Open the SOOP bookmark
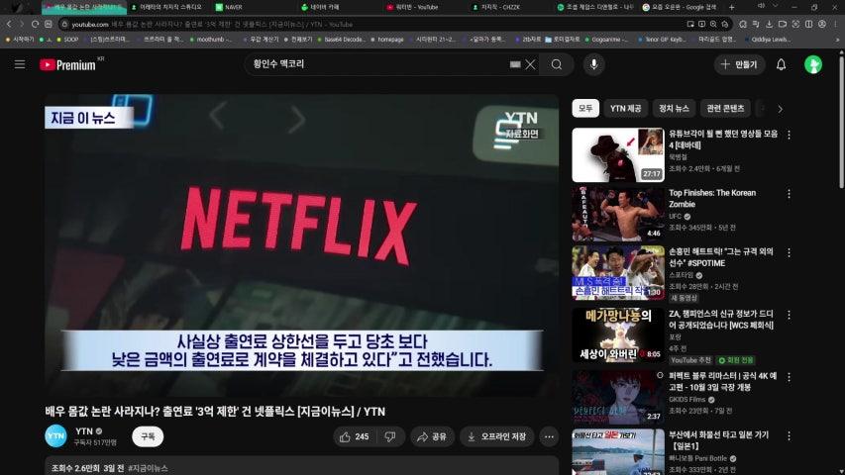Screen dimensions: 845x475 point(67,40)
